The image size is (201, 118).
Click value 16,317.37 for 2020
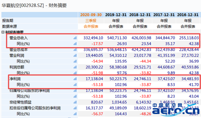pyautogui.click(x=94, y=108)
